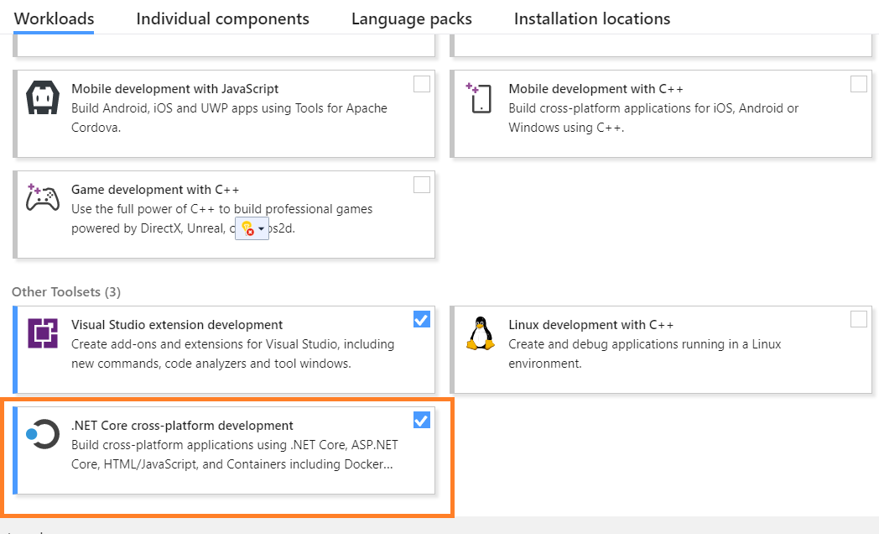Screen dimensions: 879x534
Task: Check Linux development with C++ workload
Action: click(859, 319)
